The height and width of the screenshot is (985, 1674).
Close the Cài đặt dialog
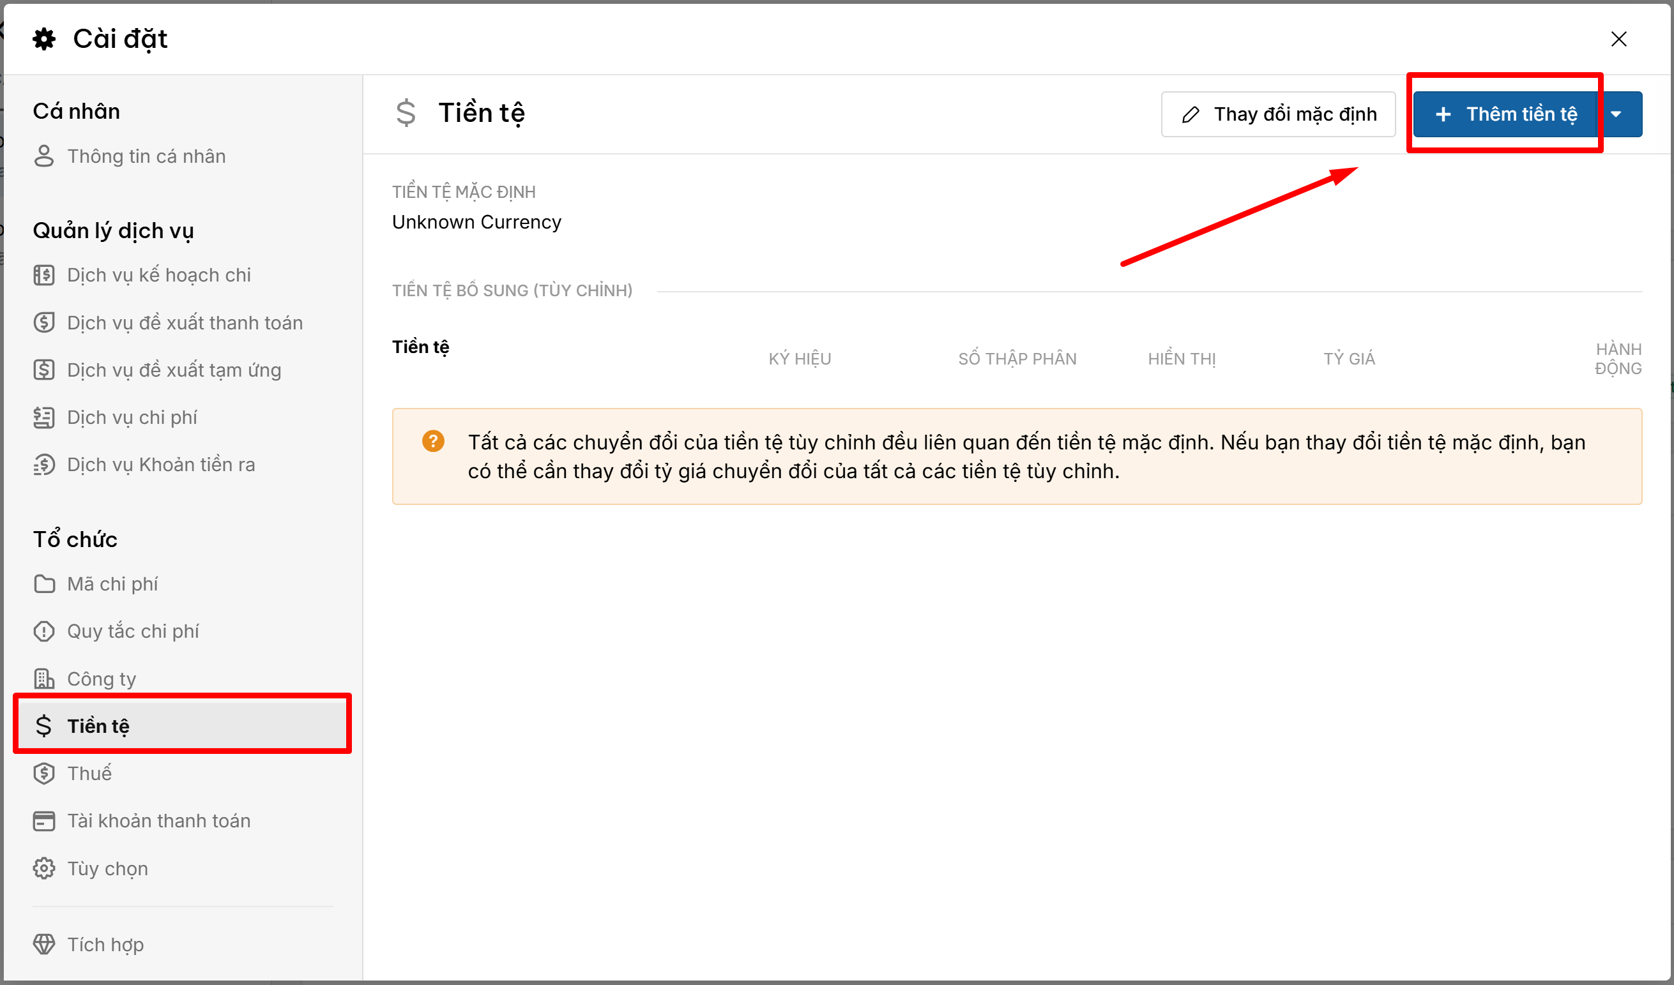pos(1619,39)
